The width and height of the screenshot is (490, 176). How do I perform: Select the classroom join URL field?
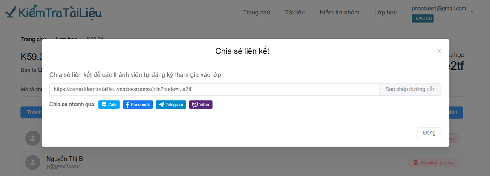(x=214, y=89)
